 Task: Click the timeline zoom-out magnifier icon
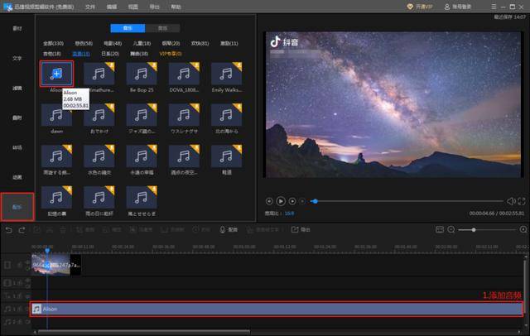click(x=450, y=229)
